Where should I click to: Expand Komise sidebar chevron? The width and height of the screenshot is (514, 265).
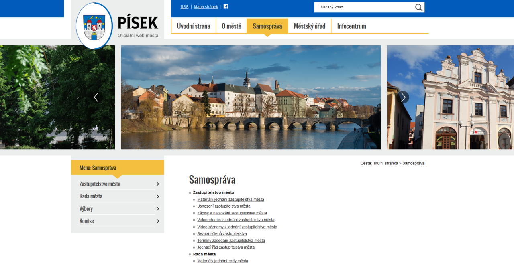click(x=158, y=221)
